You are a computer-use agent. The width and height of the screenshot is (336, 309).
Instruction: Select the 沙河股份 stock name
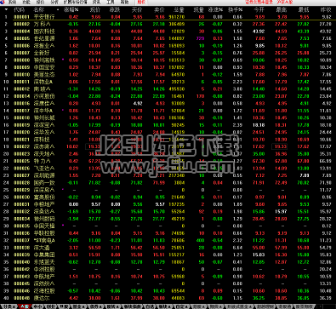point(44,96)
